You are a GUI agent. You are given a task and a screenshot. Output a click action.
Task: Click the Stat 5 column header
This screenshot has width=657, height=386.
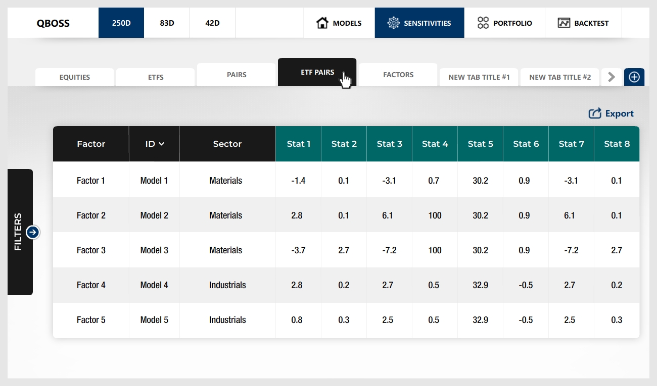(x=480, y=144)
